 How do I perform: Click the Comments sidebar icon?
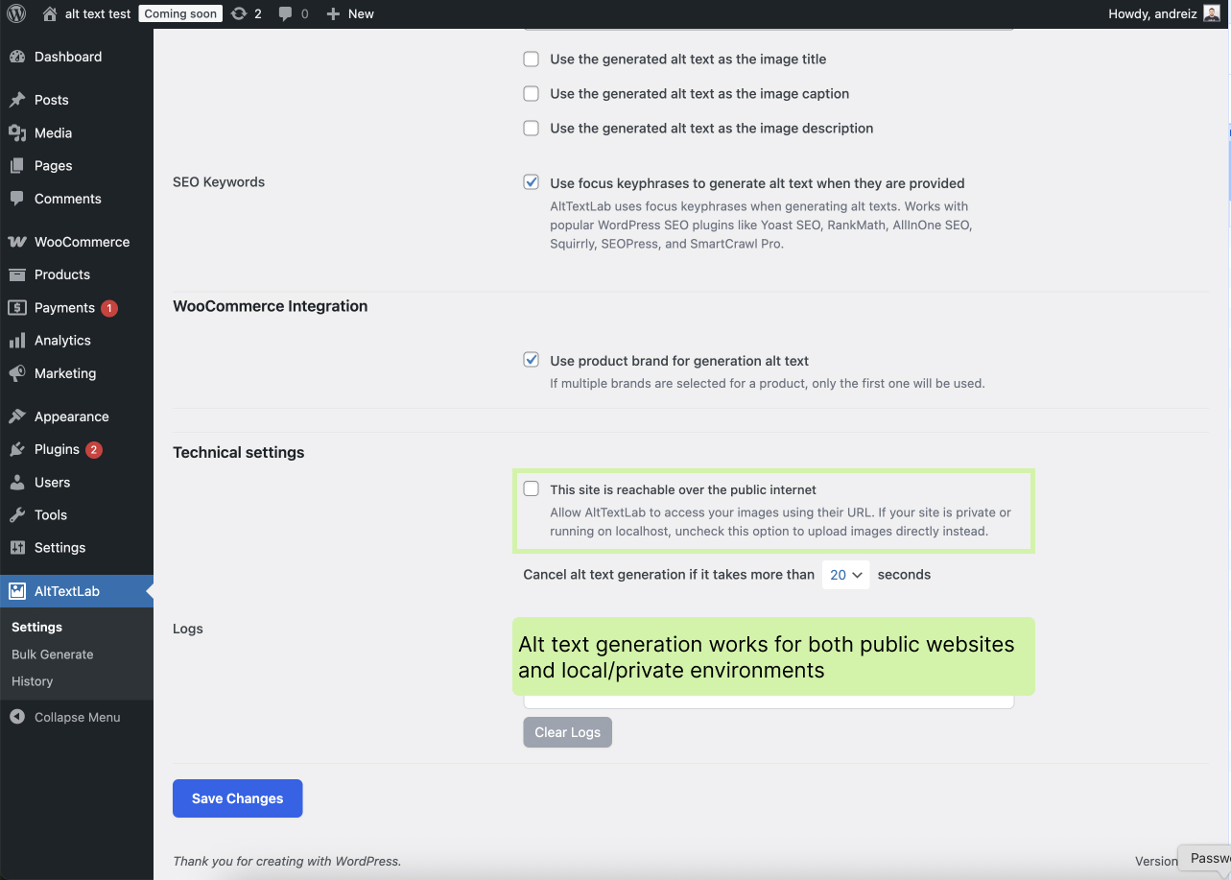[17, 199]
